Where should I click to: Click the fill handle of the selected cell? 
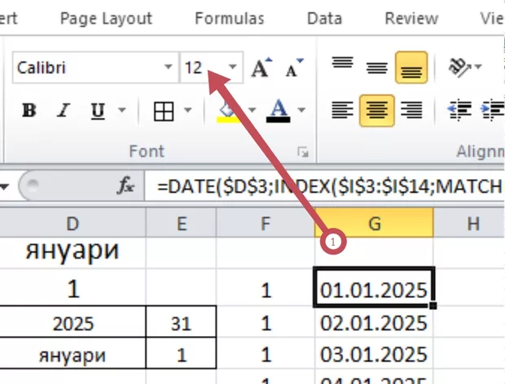pos(433,306)
